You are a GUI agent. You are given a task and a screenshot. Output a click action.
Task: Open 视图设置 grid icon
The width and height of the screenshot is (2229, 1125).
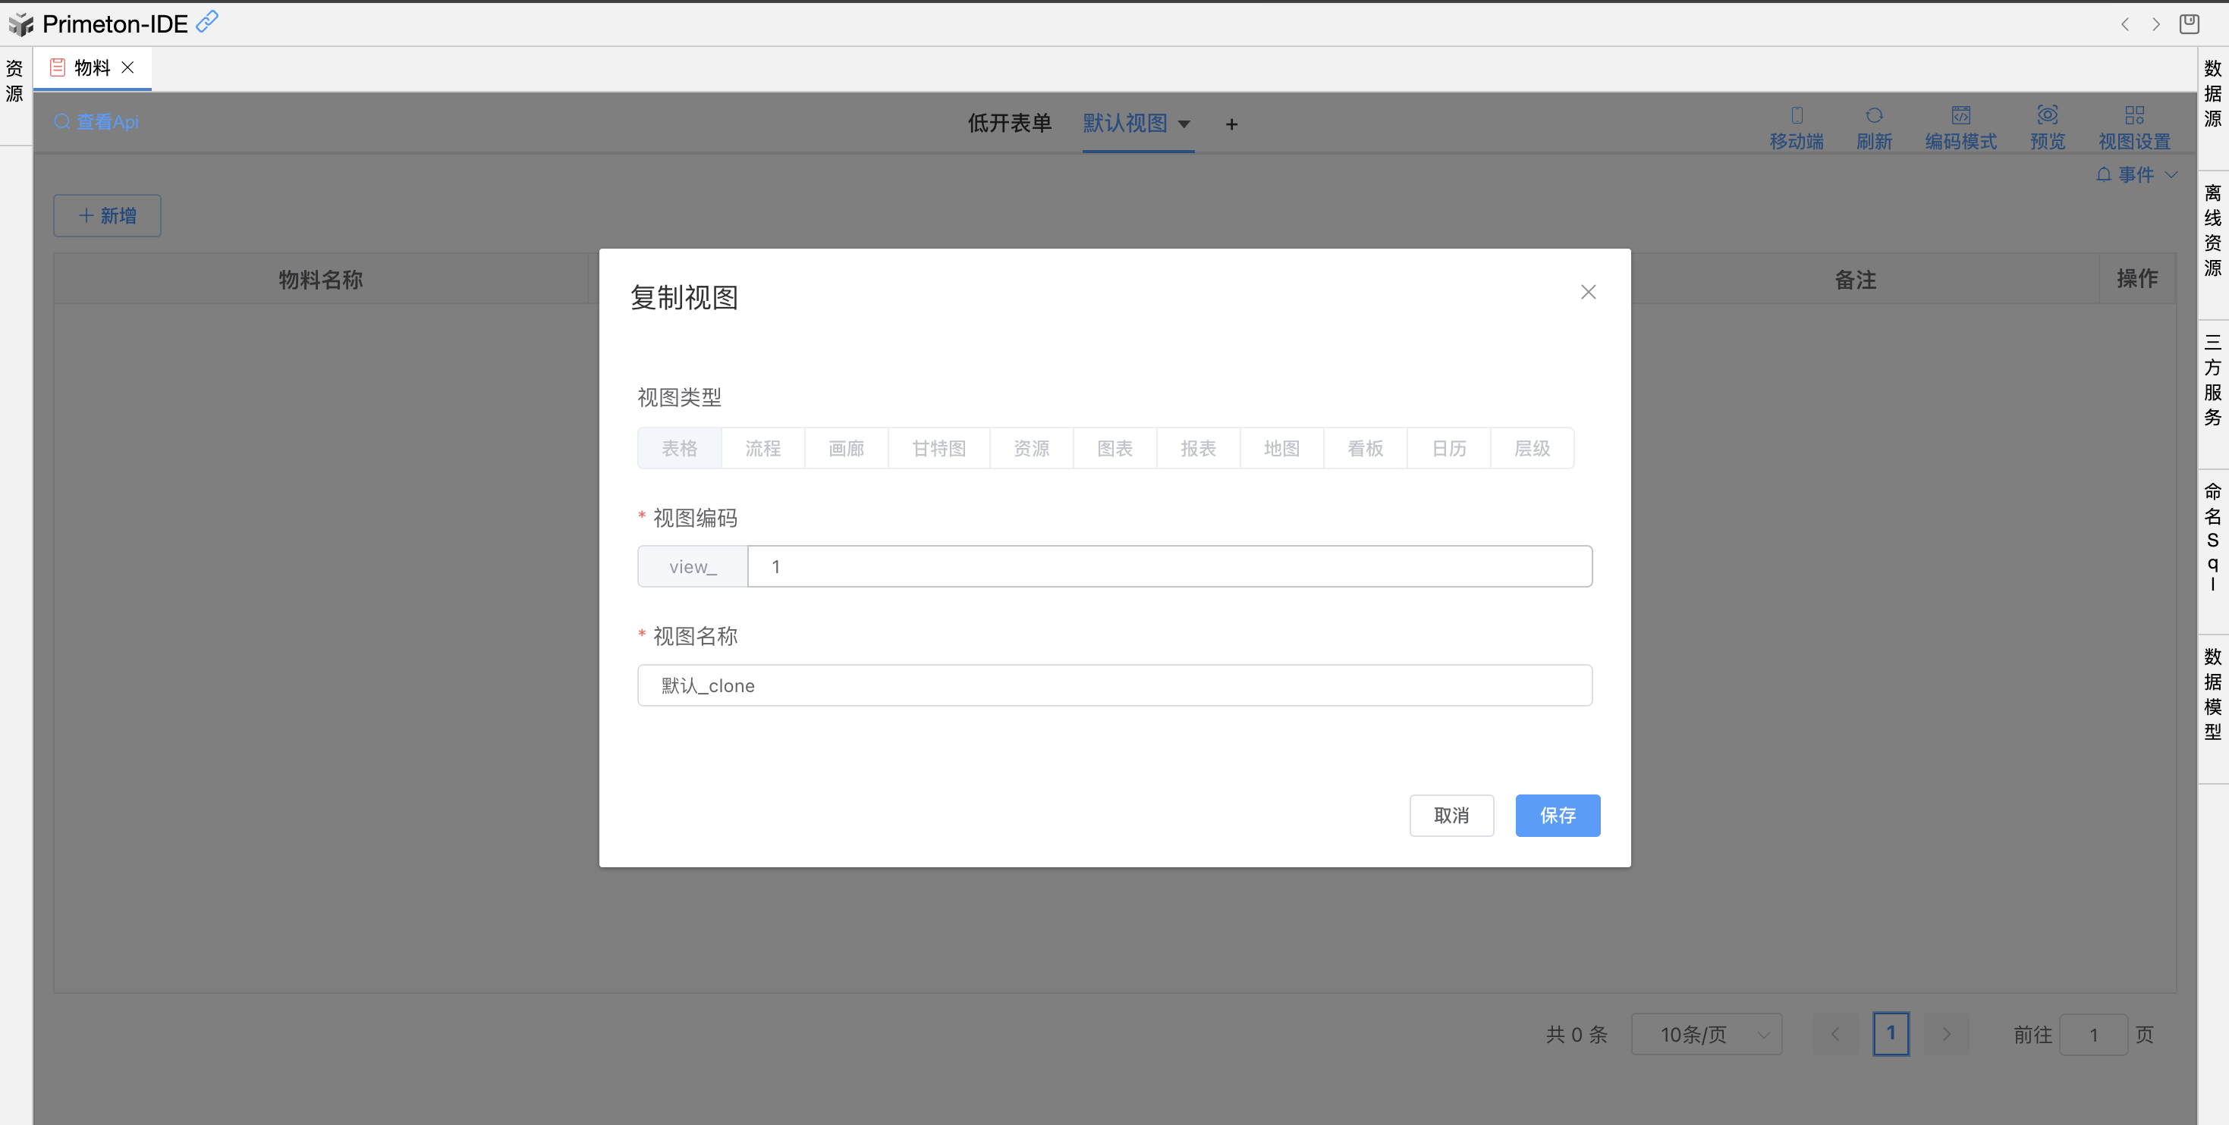[2134, 115]
